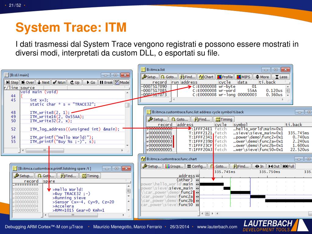Screen dimensions: 312x234
Task: Click printf.liststring horizontal scrollbar thumb
Action: click(73, 215)
